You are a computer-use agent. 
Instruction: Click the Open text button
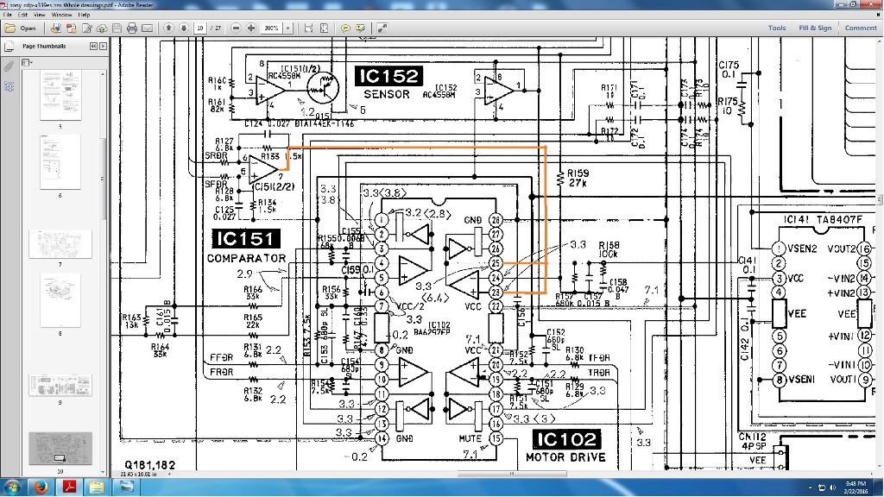click(x=28, y=28)
